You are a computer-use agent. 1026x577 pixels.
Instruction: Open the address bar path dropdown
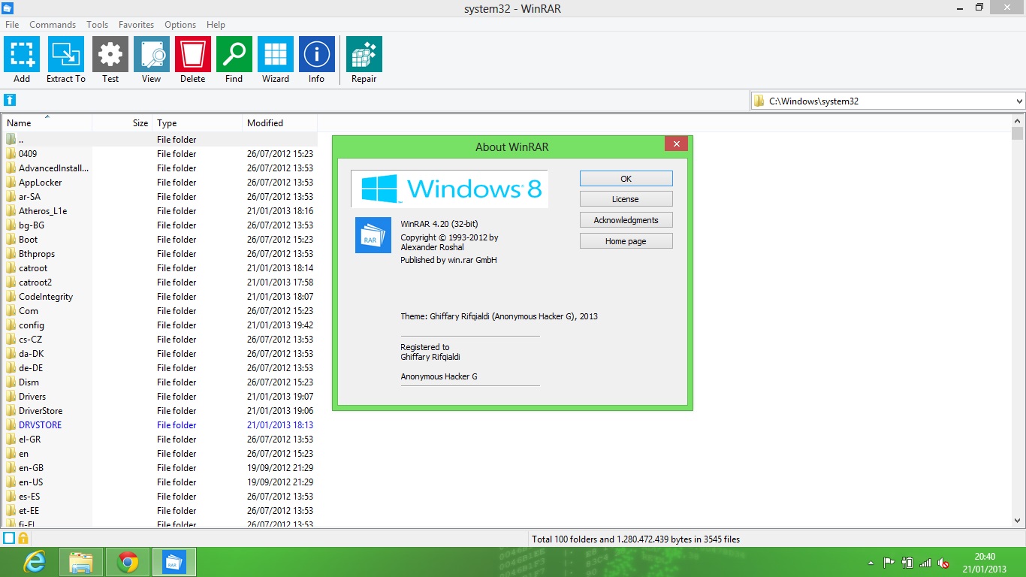tap(1018, 100)
